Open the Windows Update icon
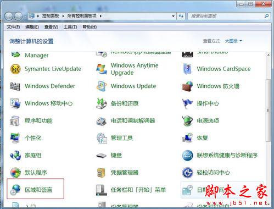 [102, 86]
